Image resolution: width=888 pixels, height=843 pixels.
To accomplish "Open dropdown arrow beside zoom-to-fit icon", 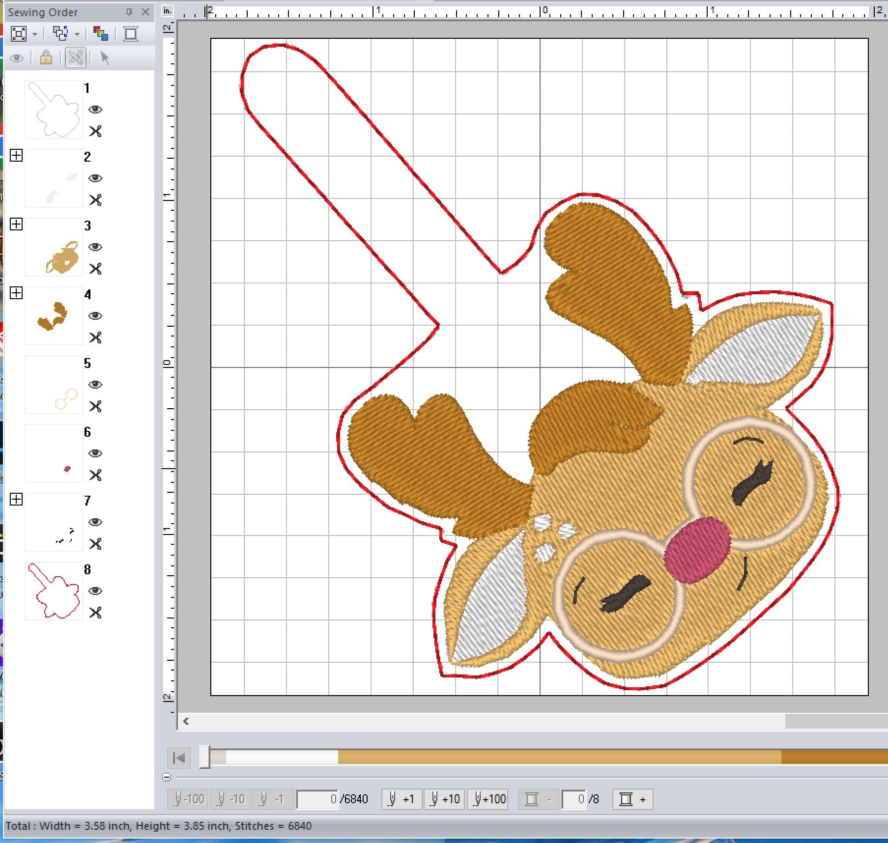I will point(35,34).
